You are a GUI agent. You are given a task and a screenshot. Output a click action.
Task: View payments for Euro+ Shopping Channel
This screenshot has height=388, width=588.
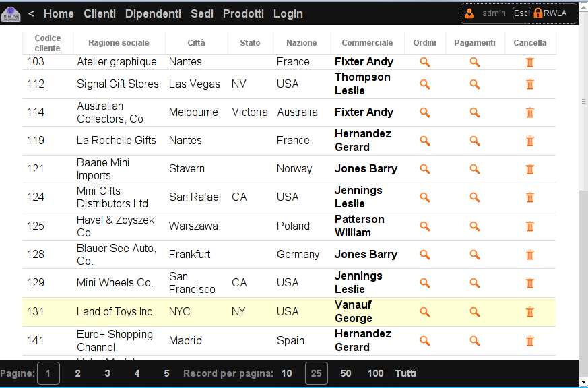pyautogui.click(x=475, y=341)
